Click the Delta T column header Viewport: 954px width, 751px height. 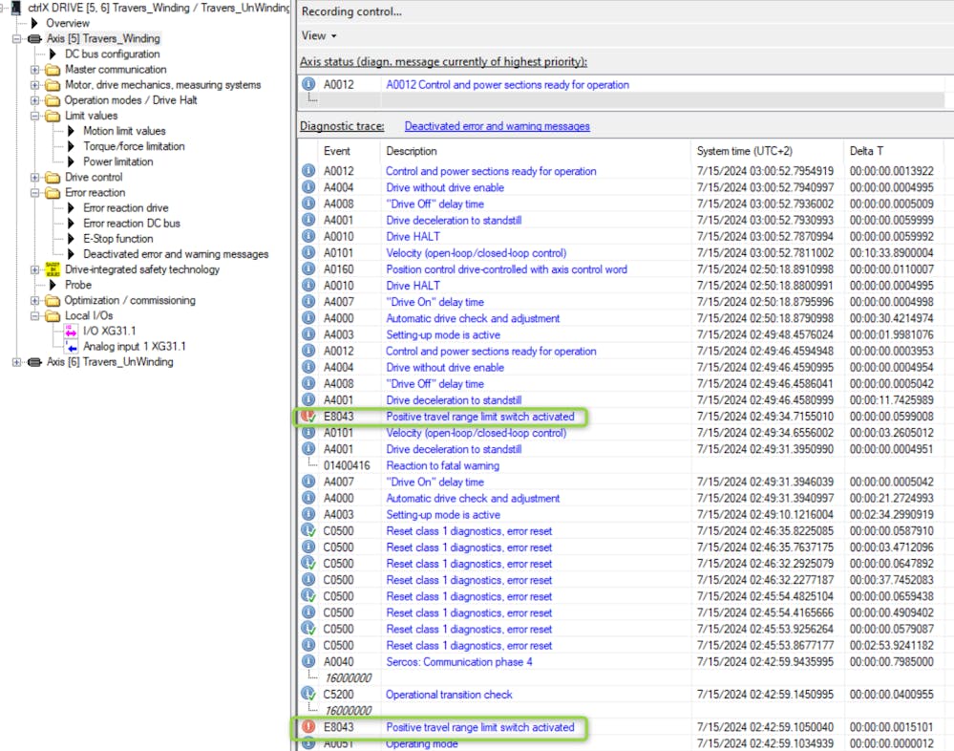pyautogui.click(x=866, y=151)
